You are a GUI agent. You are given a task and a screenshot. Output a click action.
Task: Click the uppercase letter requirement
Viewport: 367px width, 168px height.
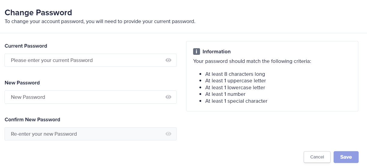tap(235, 81)
